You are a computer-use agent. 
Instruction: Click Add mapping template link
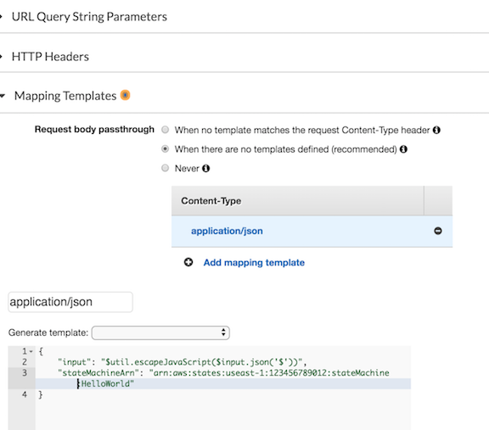point(254,263)
